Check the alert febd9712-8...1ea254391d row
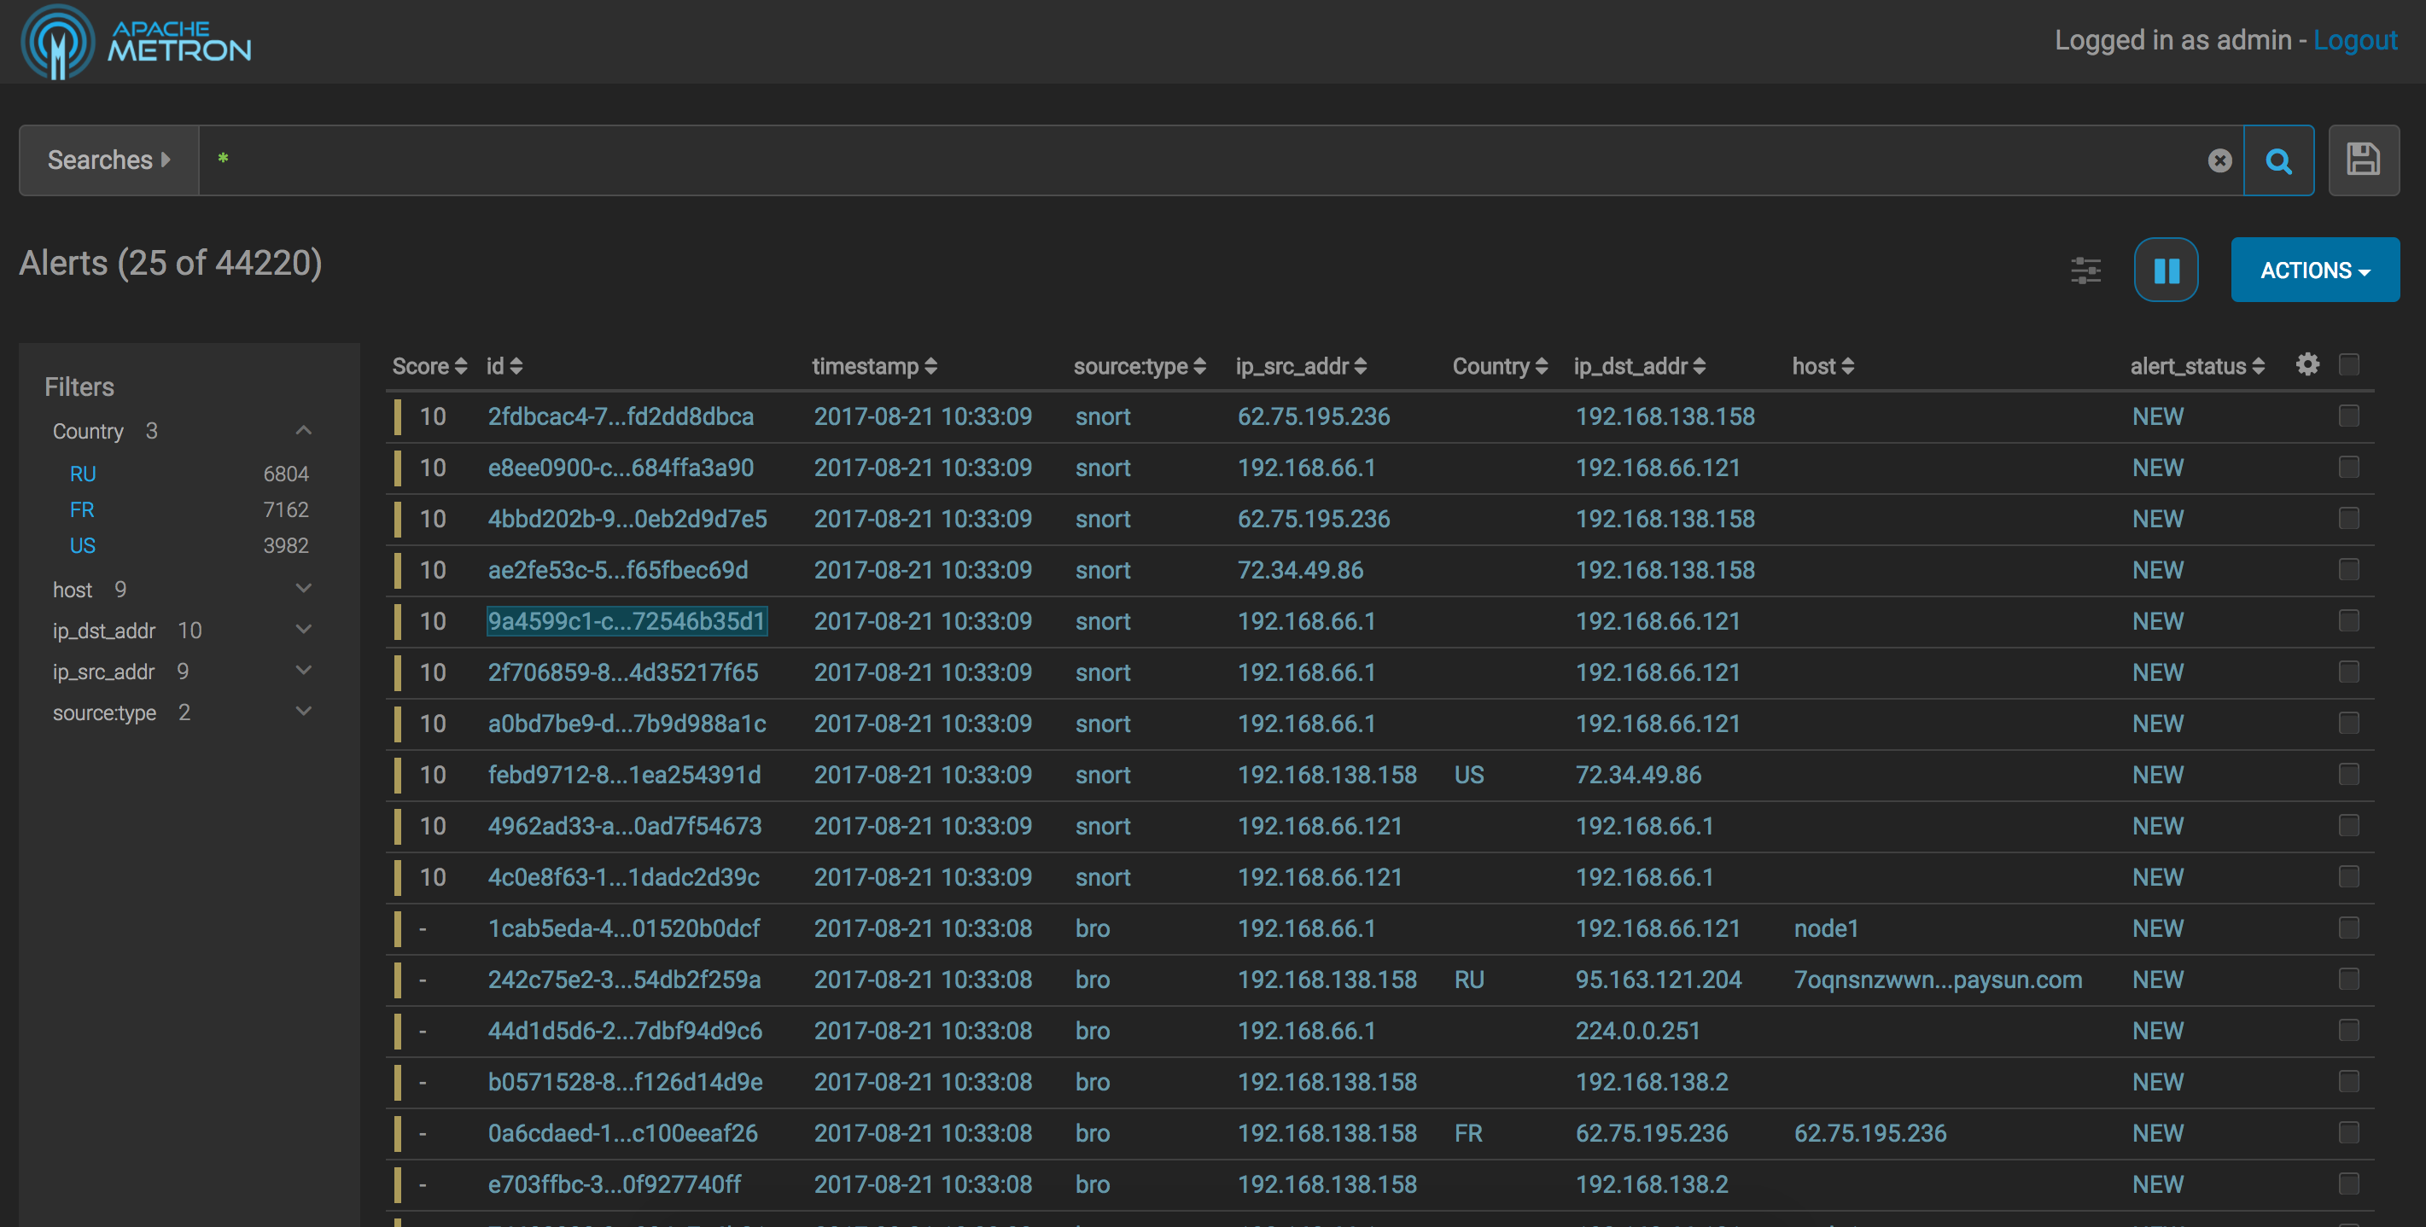Image resolution: width=2426 pixels, height=1227 pixels. (2349, 774)
